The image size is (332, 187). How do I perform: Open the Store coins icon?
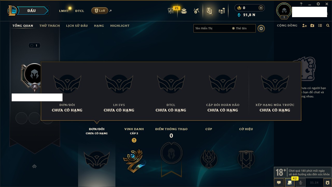coord(222,11)
